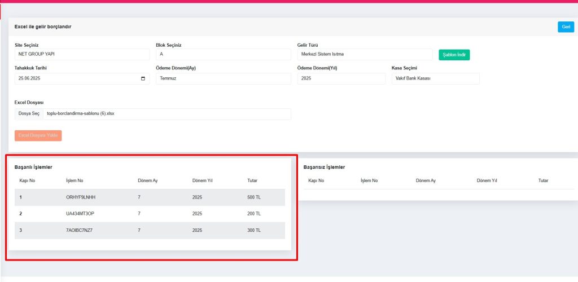Download template with Şablon İndir button
The width and height of the screenshot is (578, 282).
(x=454, y=55)
